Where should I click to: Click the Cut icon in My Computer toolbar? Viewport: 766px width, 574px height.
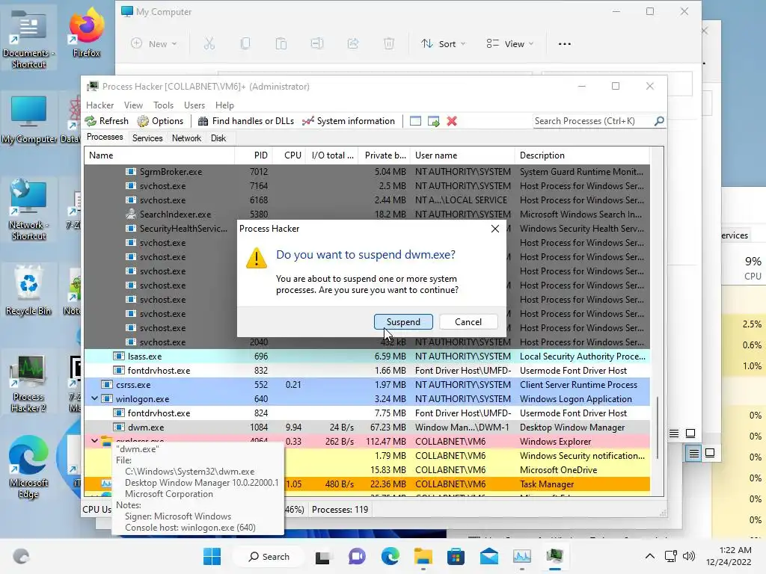(209, 44)
